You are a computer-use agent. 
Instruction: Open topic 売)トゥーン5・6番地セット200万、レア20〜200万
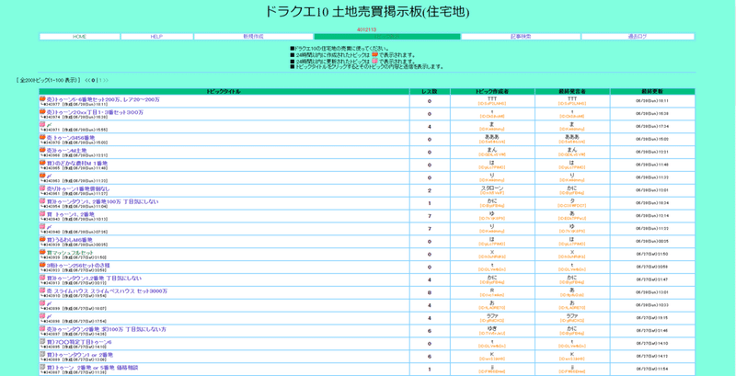[x=103, y=99]
